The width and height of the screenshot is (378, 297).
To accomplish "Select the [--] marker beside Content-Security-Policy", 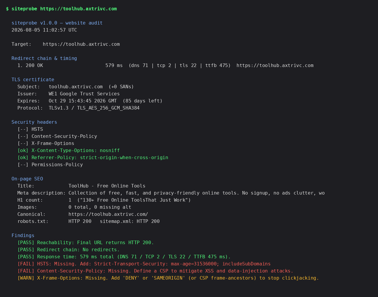I will click(23, 136).
